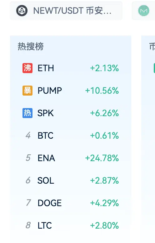Click the orange 暴 badge beside PUMP
This screenshot has width=155, height=243.
pyautogui.click(x=27, y=91)
